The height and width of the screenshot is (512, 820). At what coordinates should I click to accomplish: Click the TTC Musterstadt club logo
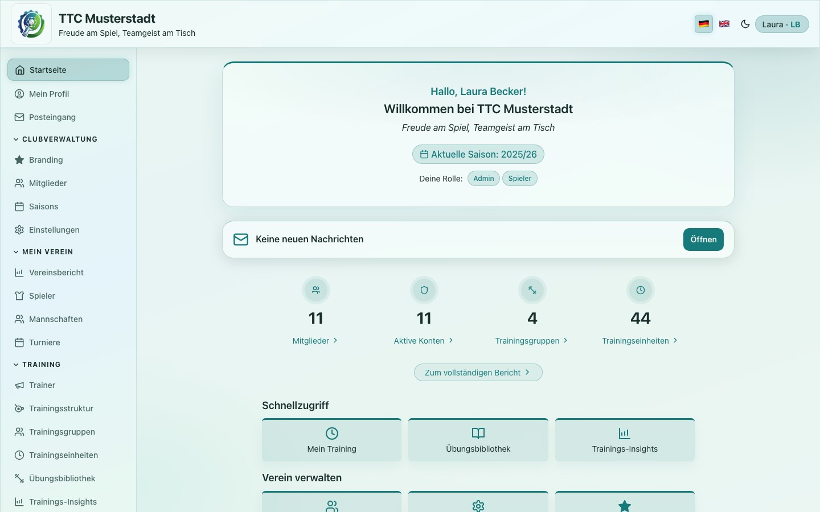point(31,24)
